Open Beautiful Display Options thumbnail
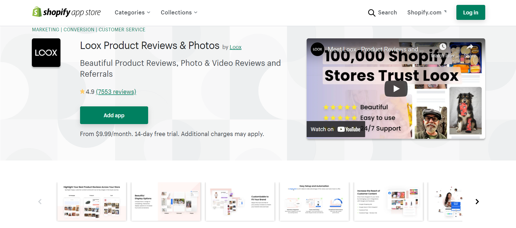516x228 pixels. coord(166,202)
